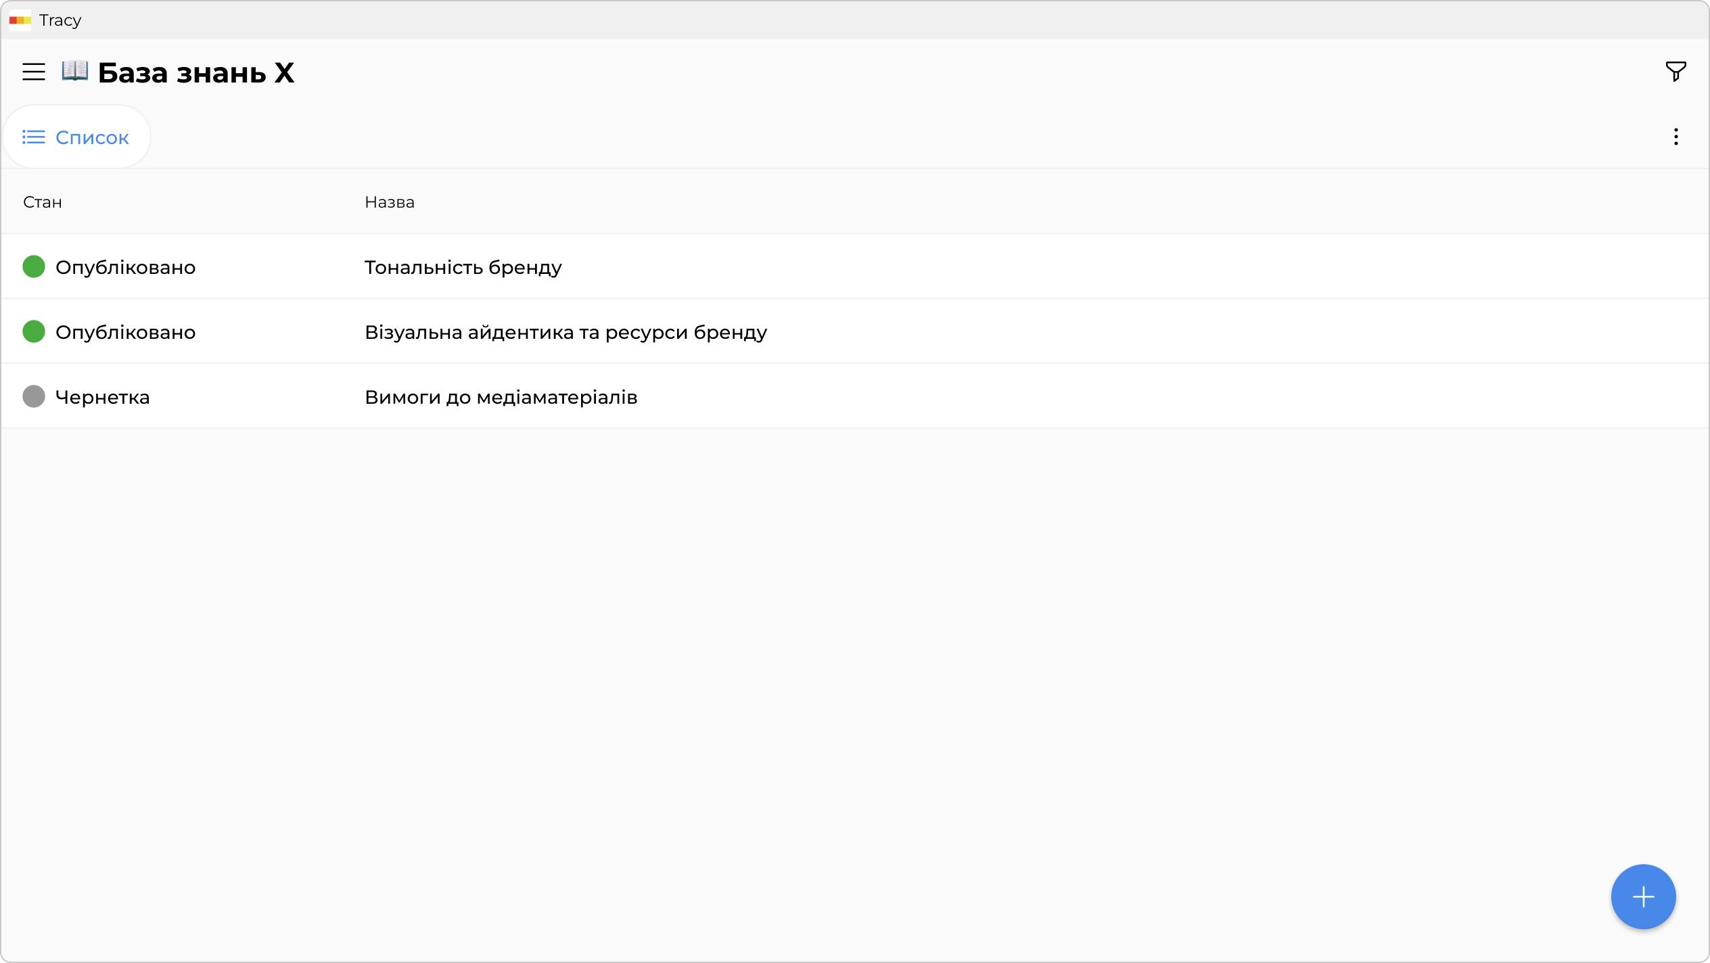Click the list icon in Список tab
Image resolution: width=1710 pixels, height=963 pixels.
pyautogui.click(x=33, y=137)
